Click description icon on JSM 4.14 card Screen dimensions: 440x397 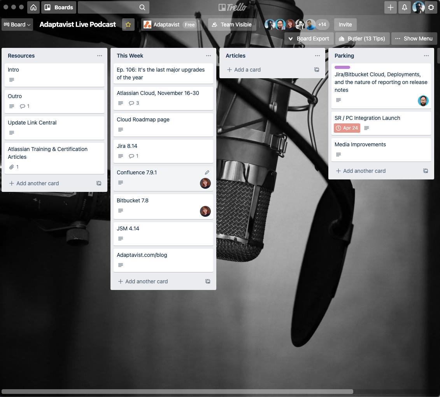[x=121, y=238]
